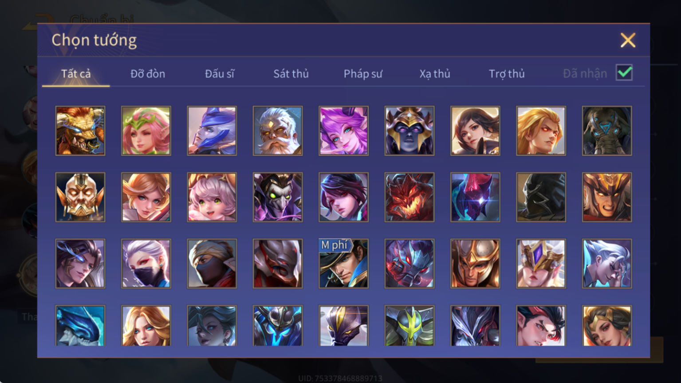
Task: Select the Tất cả tab
Action: [x=76, y=74]
